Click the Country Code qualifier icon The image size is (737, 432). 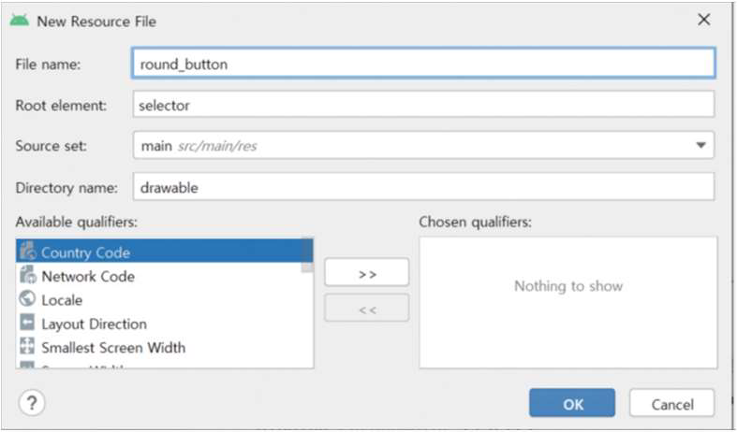28,252
